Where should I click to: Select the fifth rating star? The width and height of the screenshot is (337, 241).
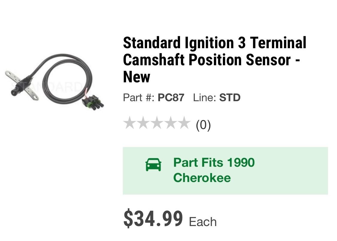pyautogui.click(x=184, y=123)
